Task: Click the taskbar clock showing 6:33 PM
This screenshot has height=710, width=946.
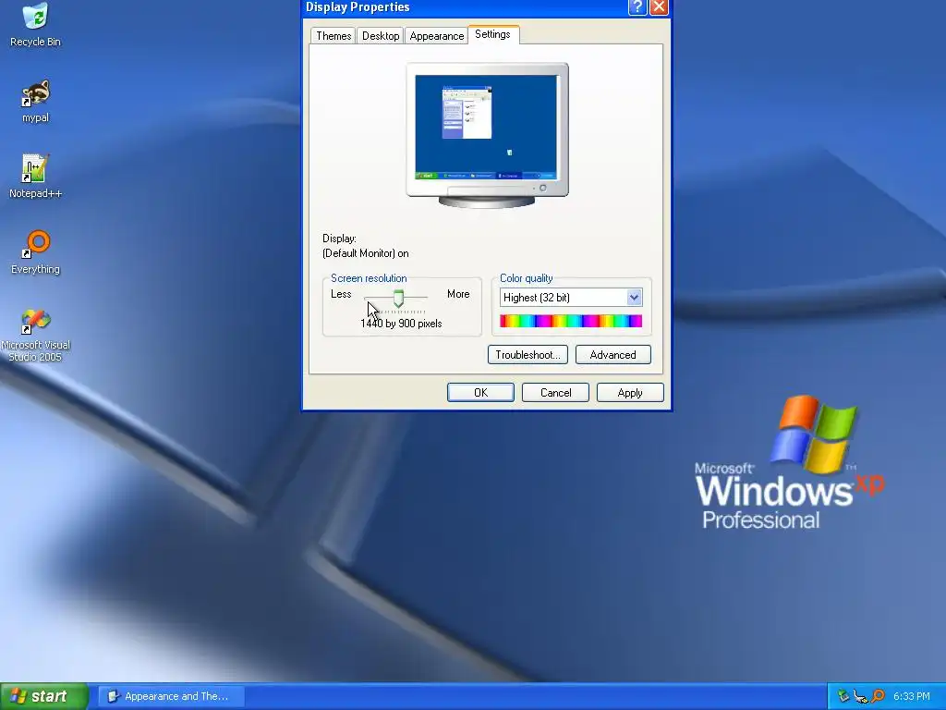Action: click(x=912, y=696)
